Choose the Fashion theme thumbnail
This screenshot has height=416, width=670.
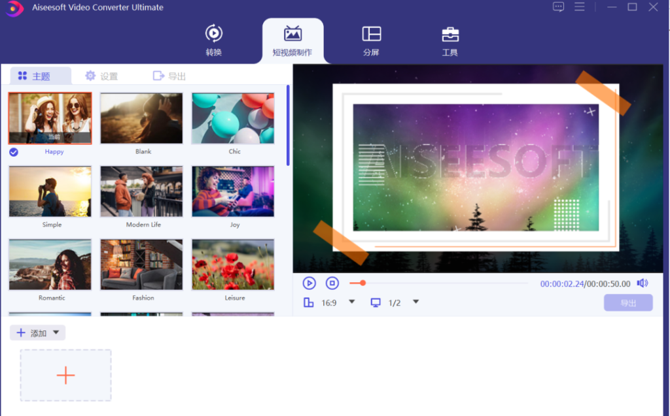click(141, 264)
